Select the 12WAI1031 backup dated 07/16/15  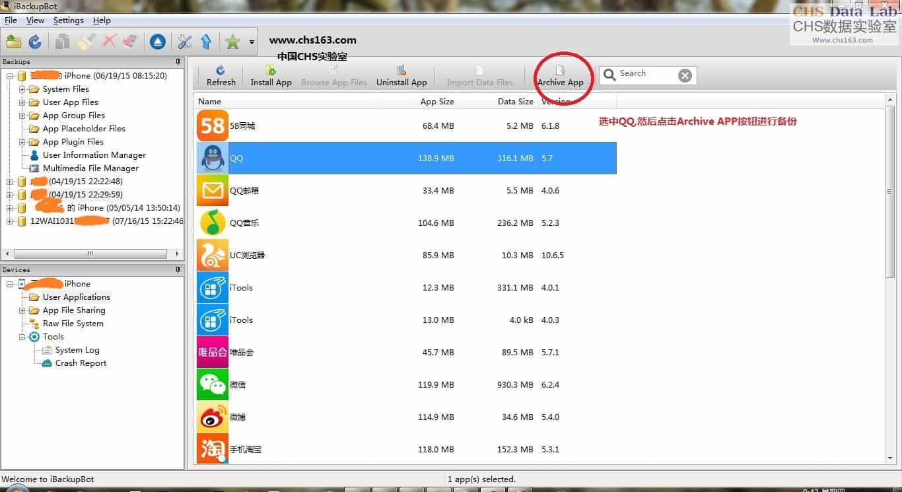tap(107, 221)
